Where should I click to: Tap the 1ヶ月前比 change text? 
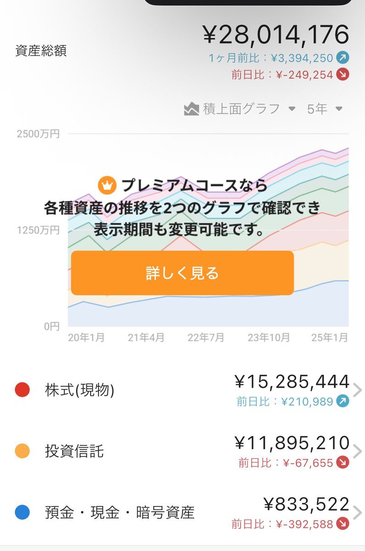tap(271, 58)
